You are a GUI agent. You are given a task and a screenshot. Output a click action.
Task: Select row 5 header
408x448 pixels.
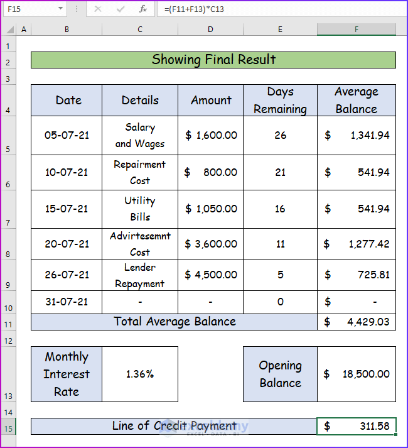[8, 136]
